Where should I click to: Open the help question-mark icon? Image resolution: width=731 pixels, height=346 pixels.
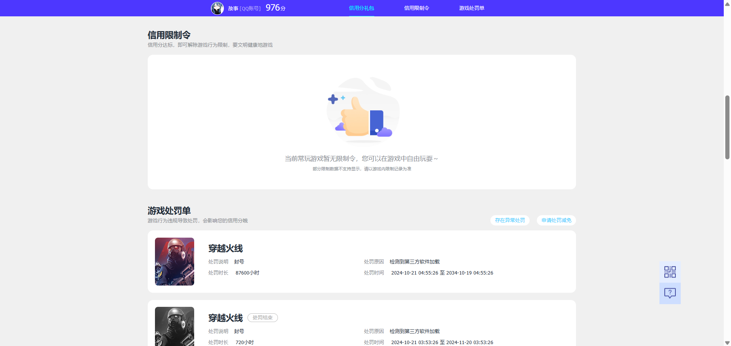670,293
